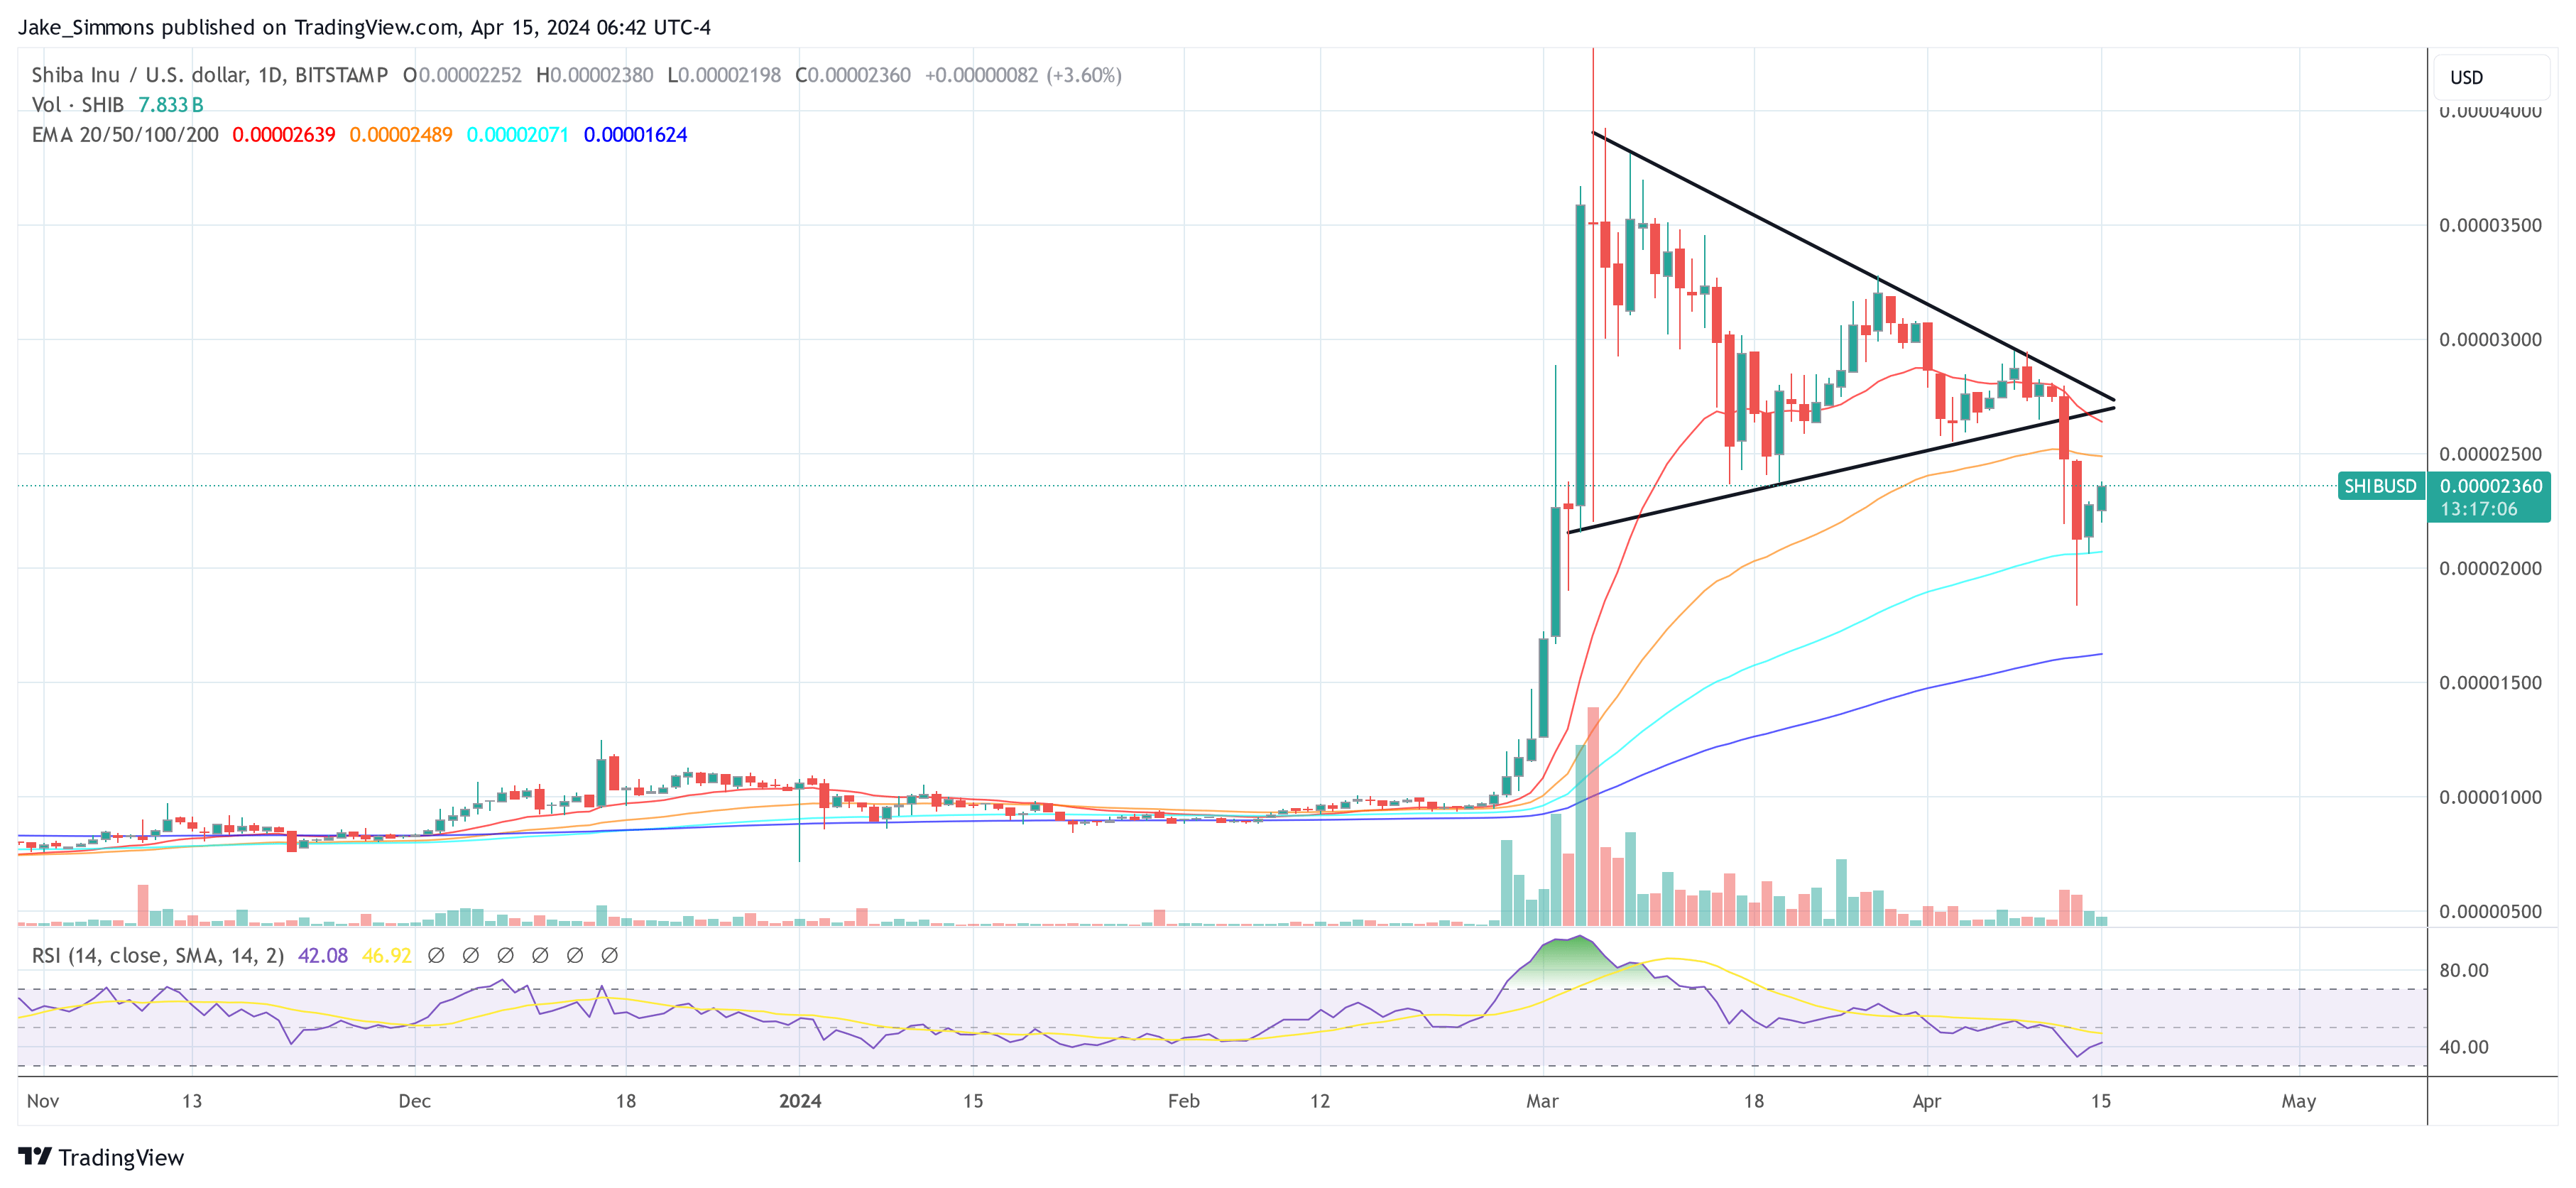
Task: Click the 0.00003000 price axis label
Action: click(2490, 340)
